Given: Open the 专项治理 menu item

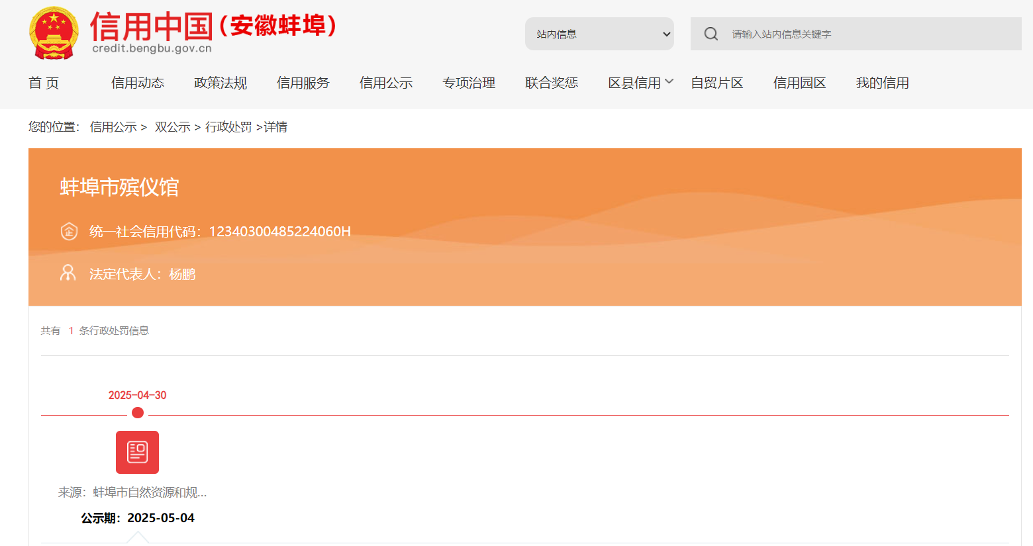Looking at the screenshot, I should point(469,83).
